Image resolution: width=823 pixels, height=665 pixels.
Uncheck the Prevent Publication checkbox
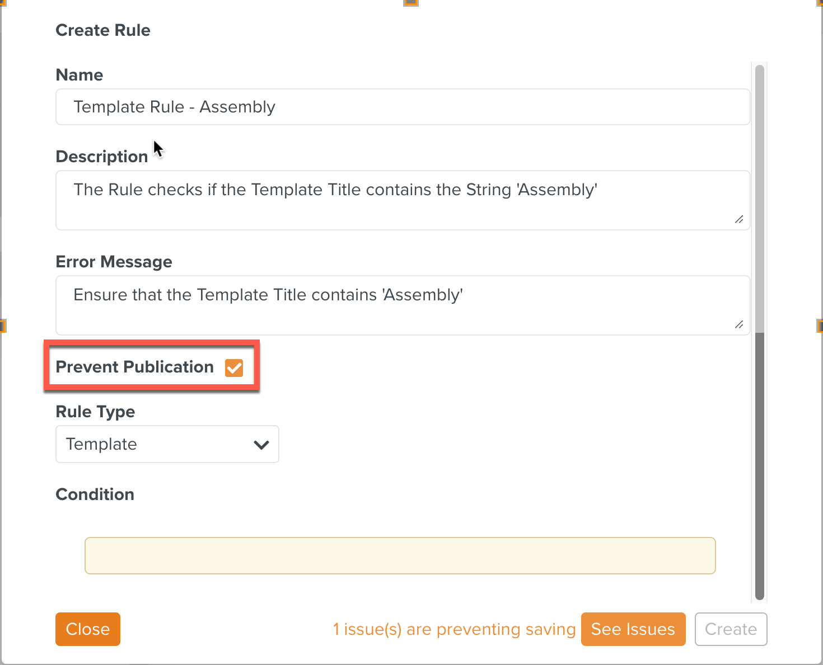pos(234,367)
